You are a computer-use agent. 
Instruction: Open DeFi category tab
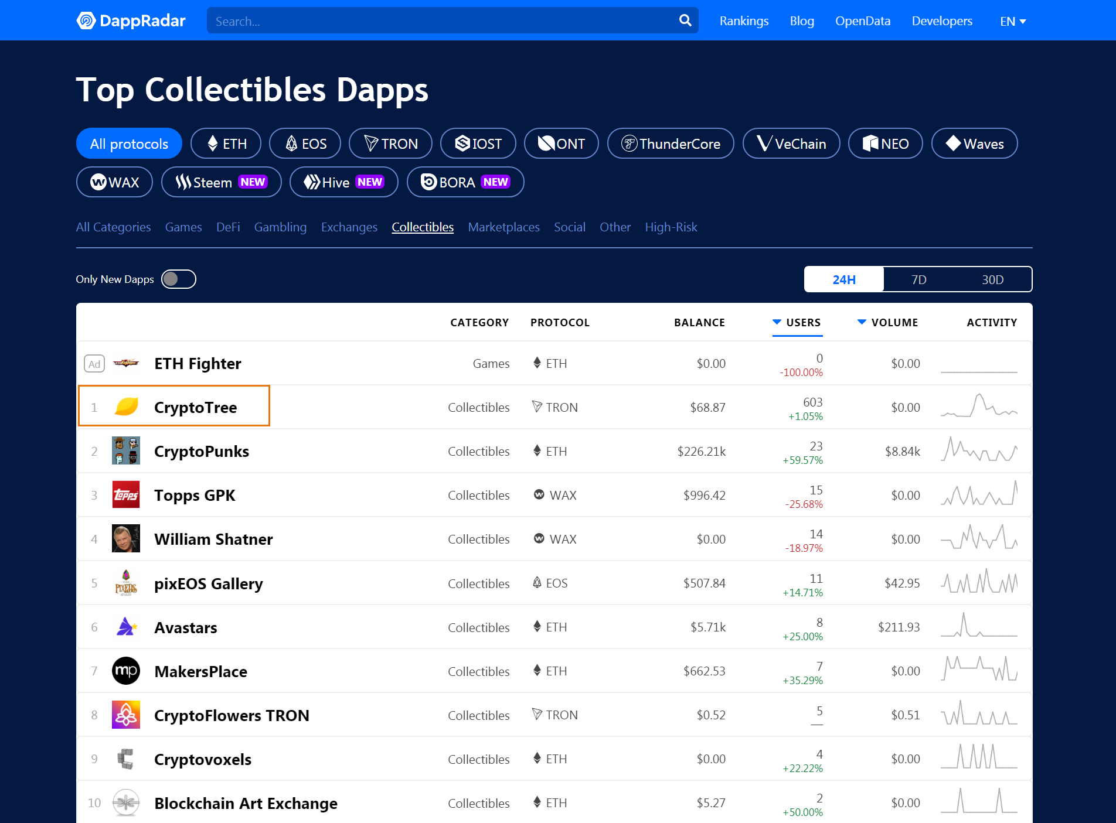point(228,227)
